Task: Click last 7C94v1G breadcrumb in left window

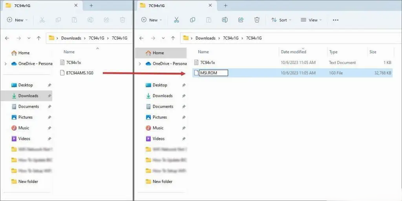Action: [x=119, y=38]
